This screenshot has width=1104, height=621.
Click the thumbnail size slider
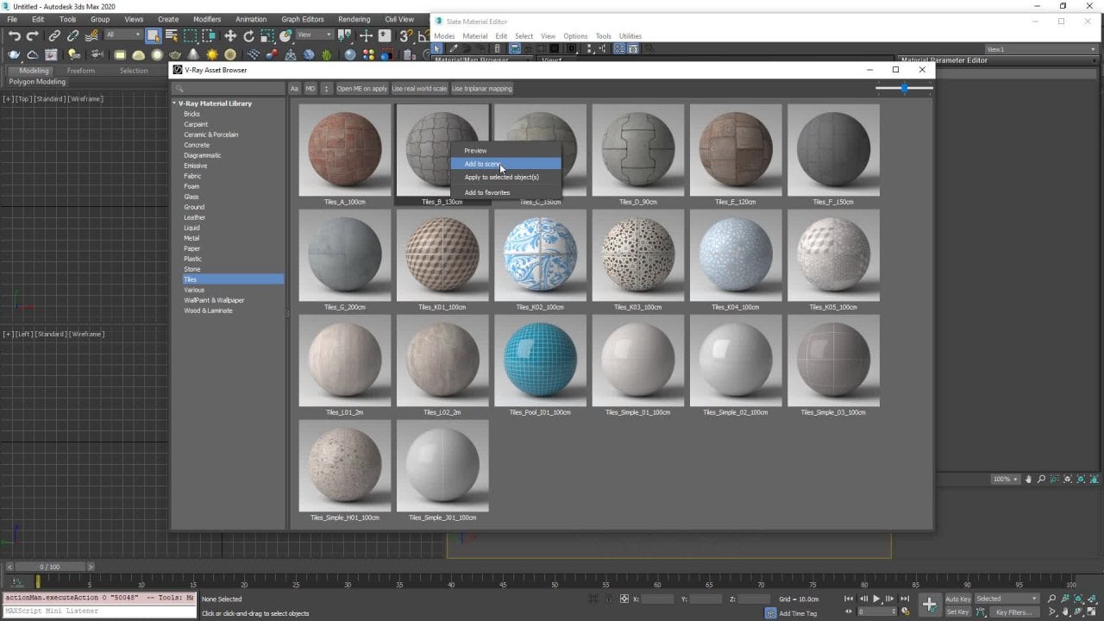click(x=904, y=88)
